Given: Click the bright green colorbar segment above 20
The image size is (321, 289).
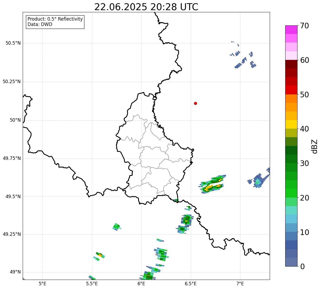Looking at the screenshot, I should [x=291, y=193].
